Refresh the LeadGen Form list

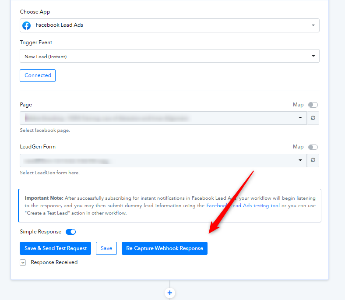(x=313, y=160)
